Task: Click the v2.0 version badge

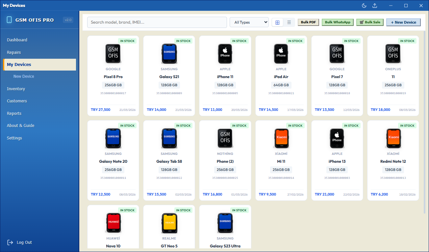Action: click(68, 20)
